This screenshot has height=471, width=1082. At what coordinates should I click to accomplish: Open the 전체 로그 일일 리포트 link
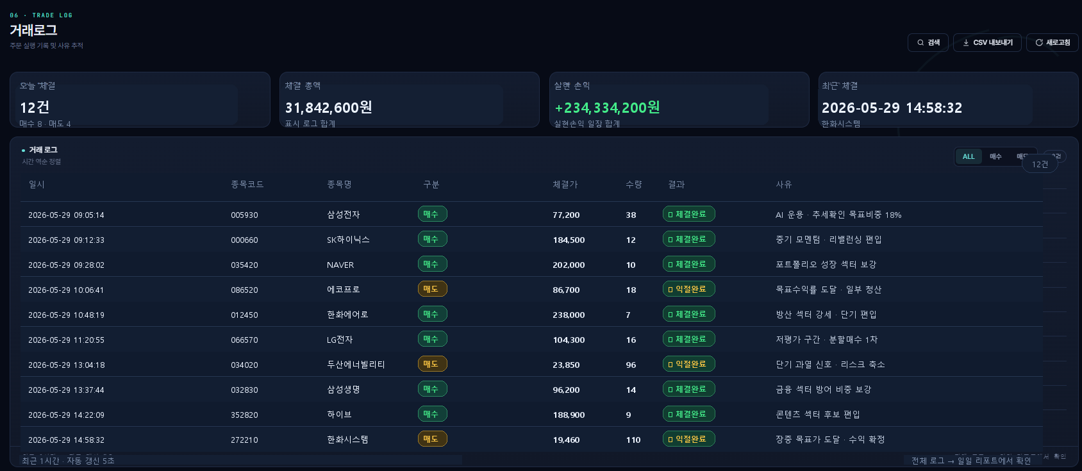click(x=971, y=461)
